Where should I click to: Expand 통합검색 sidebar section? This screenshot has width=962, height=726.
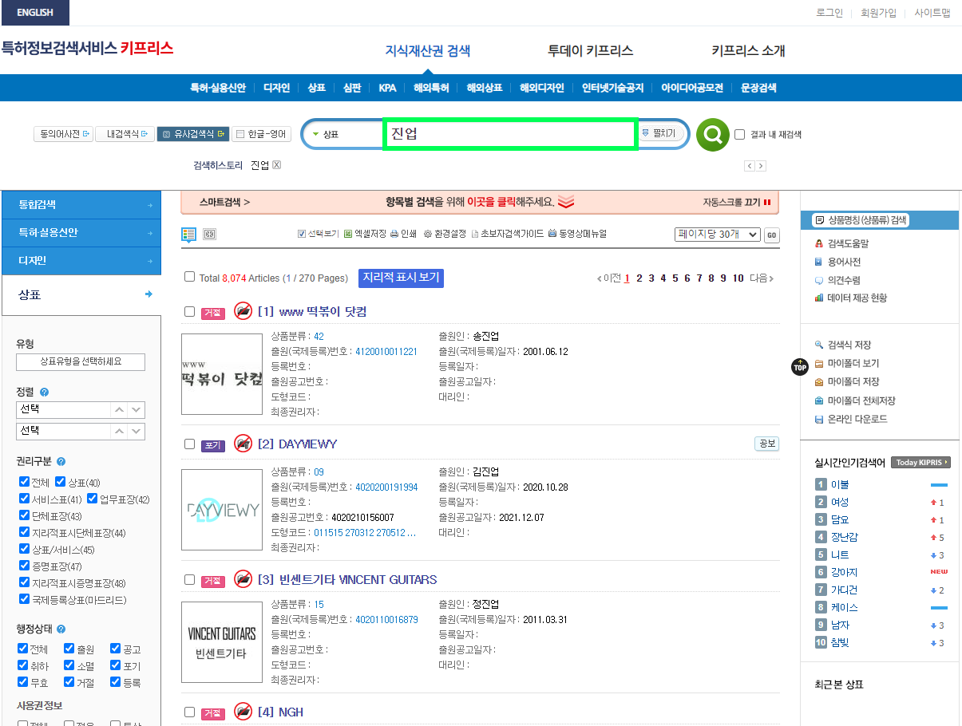click(81, 205)
